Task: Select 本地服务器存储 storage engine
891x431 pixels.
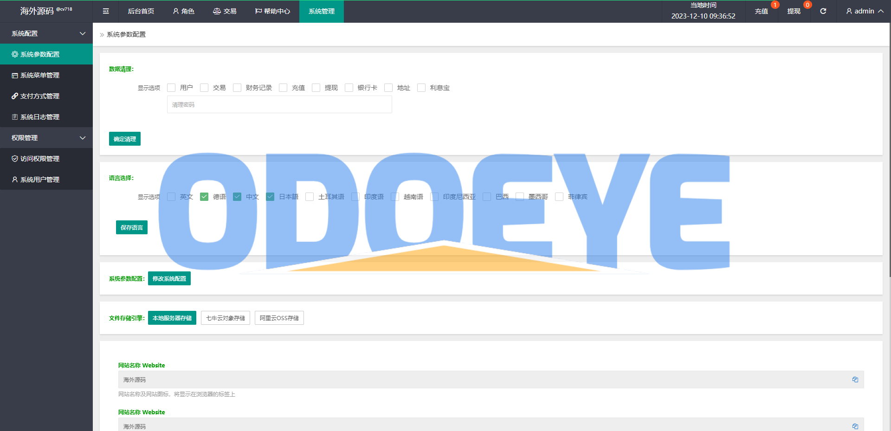Action: (x=172, y=318)
